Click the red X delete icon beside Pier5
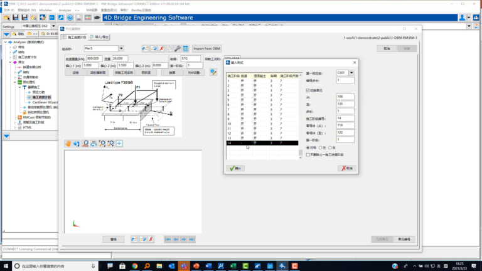The height and width of the screenshot is (271, 482). click(x=161, y=48)
